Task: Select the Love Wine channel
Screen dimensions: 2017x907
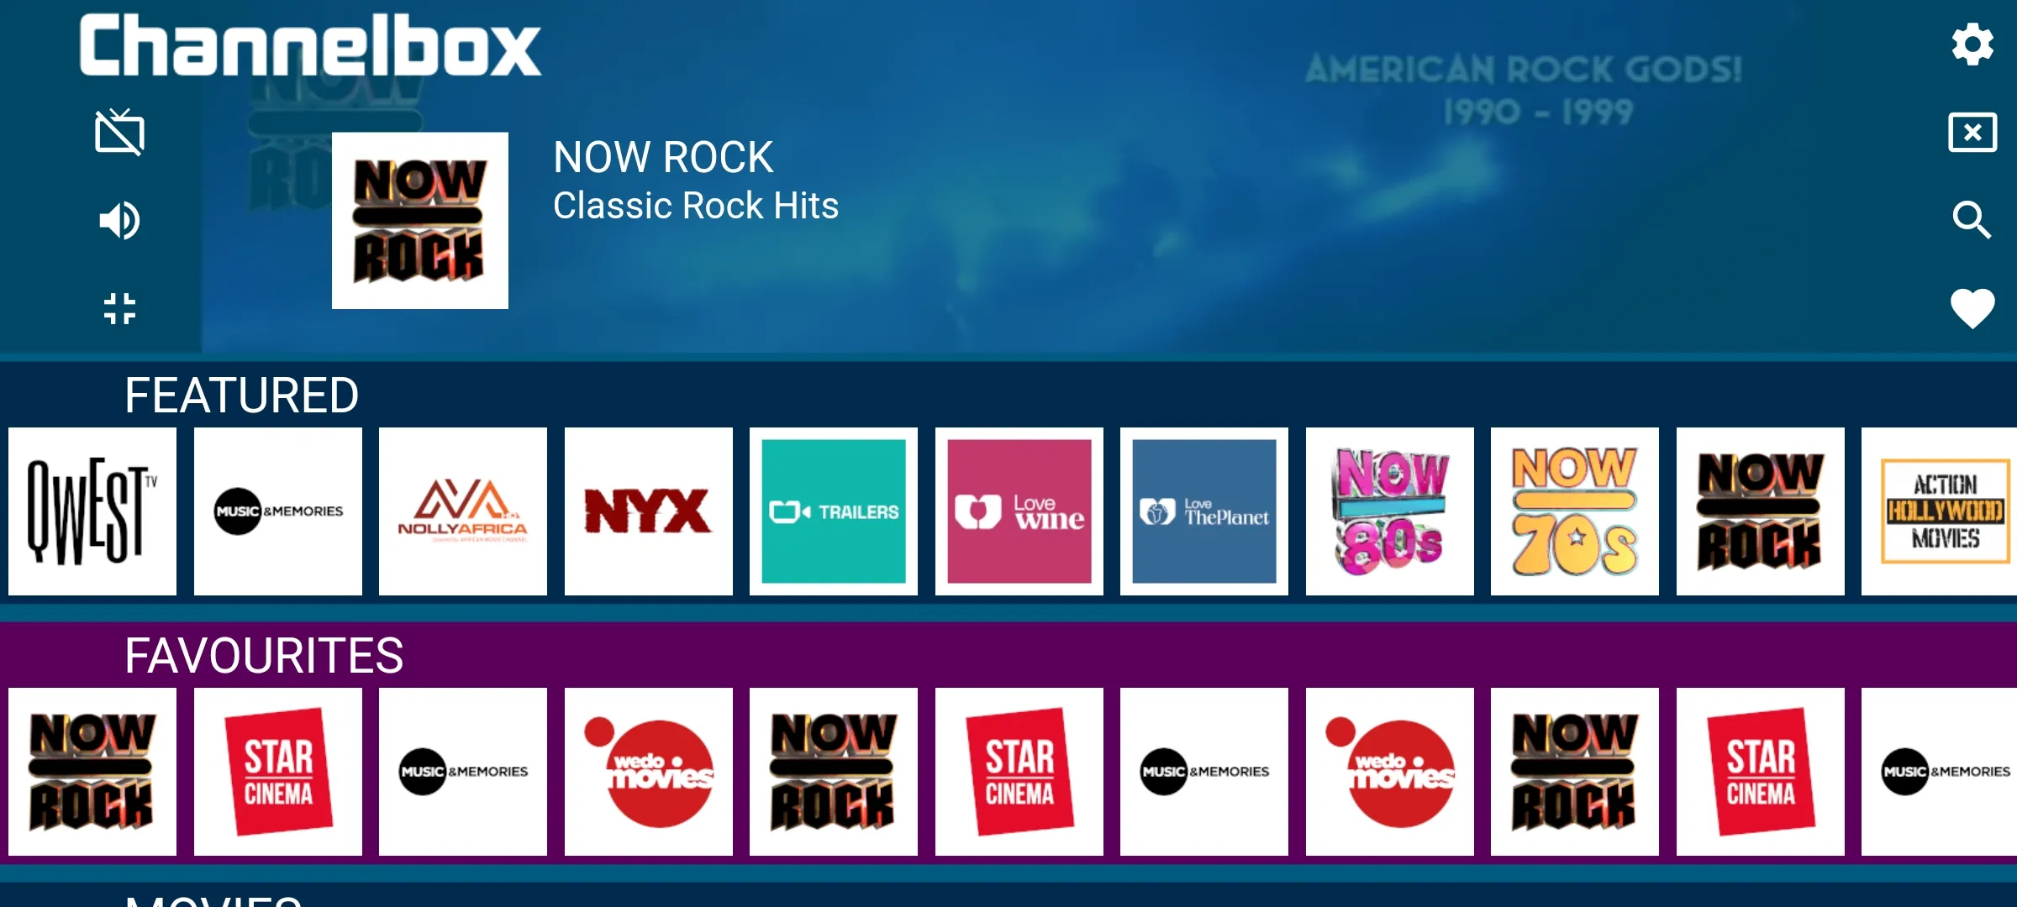Action: tap(1019, 511)
